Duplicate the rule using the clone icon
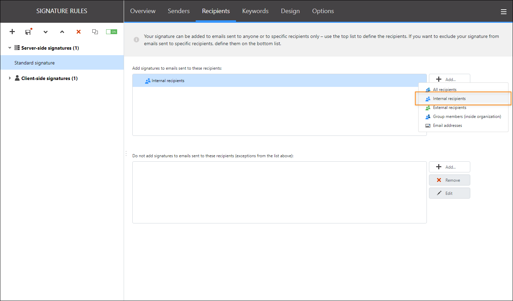 click(95, 32)
